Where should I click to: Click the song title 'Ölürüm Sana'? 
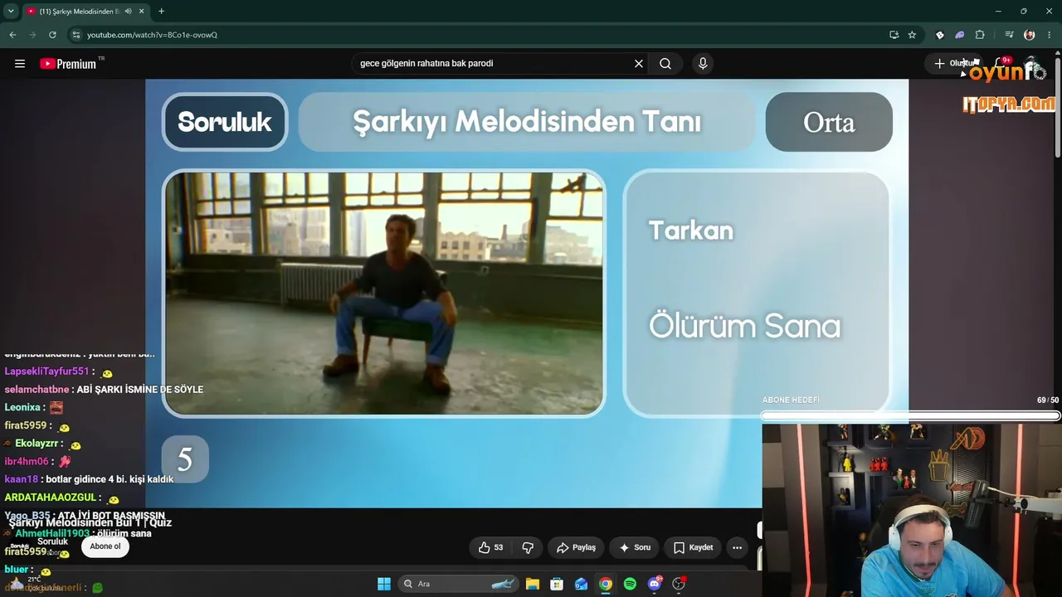(745, 326)
